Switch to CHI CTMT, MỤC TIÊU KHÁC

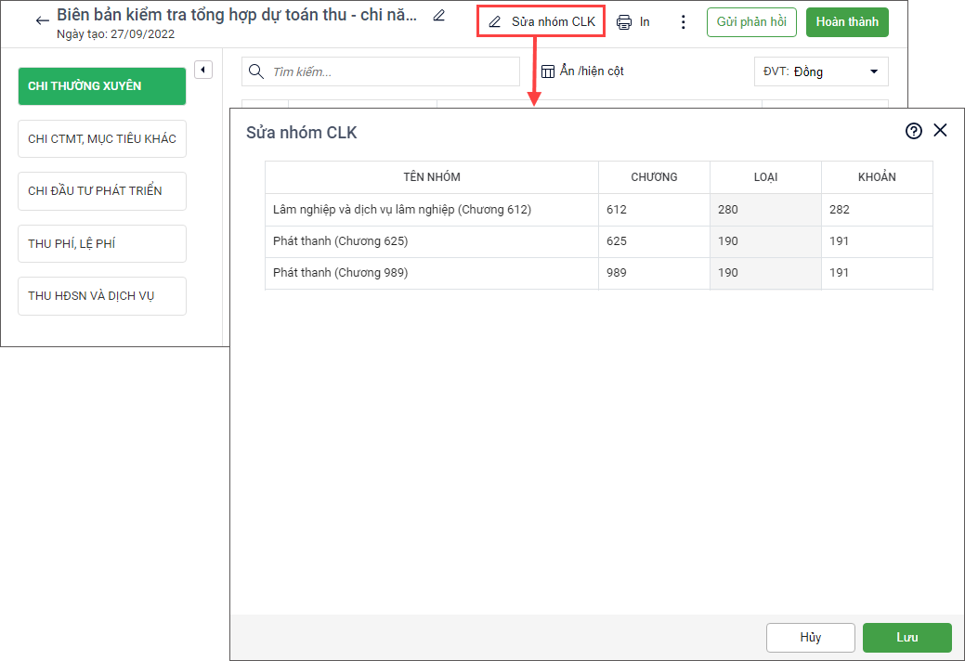tap(102, 139)
